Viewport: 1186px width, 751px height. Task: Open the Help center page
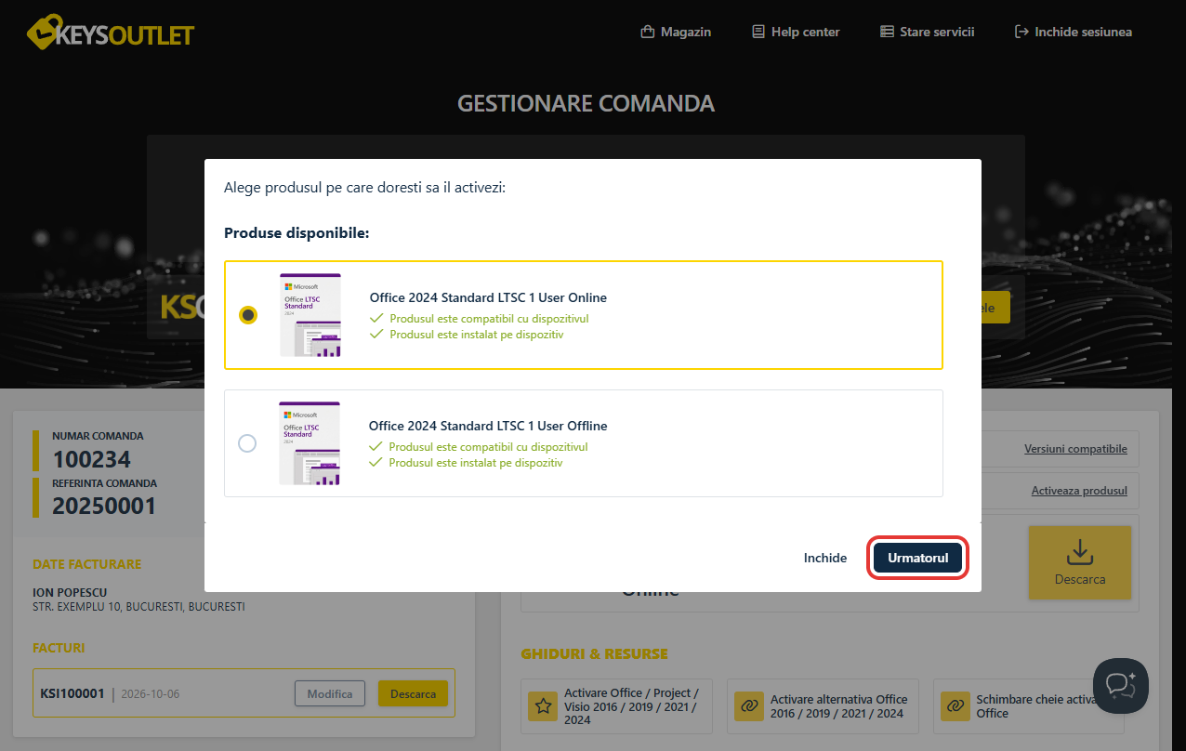[x=796, y=32]
